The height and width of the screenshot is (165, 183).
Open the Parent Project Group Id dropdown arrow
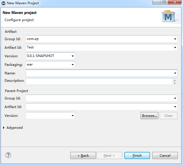175,98
